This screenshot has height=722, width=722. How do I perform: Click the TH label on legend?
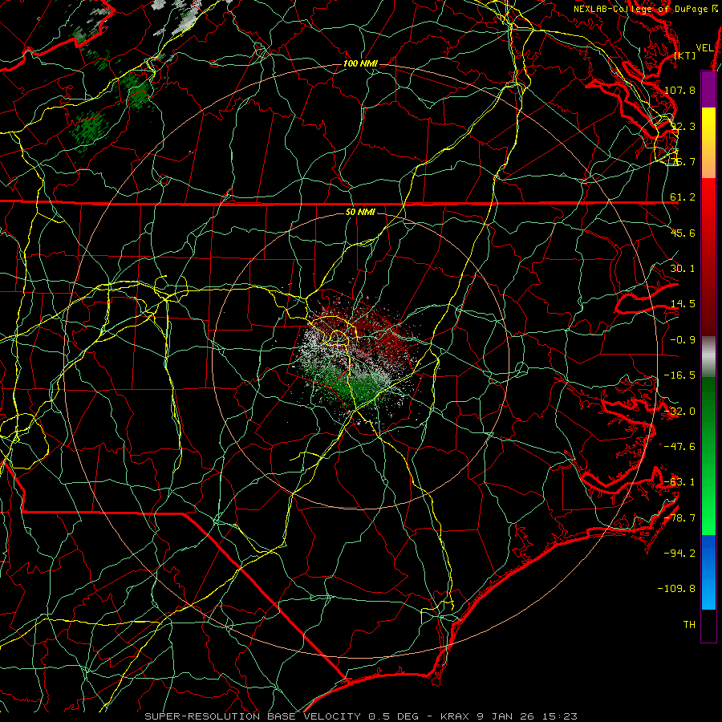coord(689,625)
